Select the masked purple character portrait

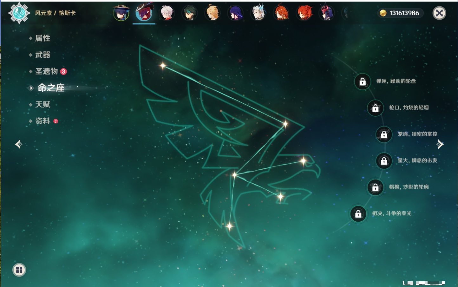(x=327, y=13)
